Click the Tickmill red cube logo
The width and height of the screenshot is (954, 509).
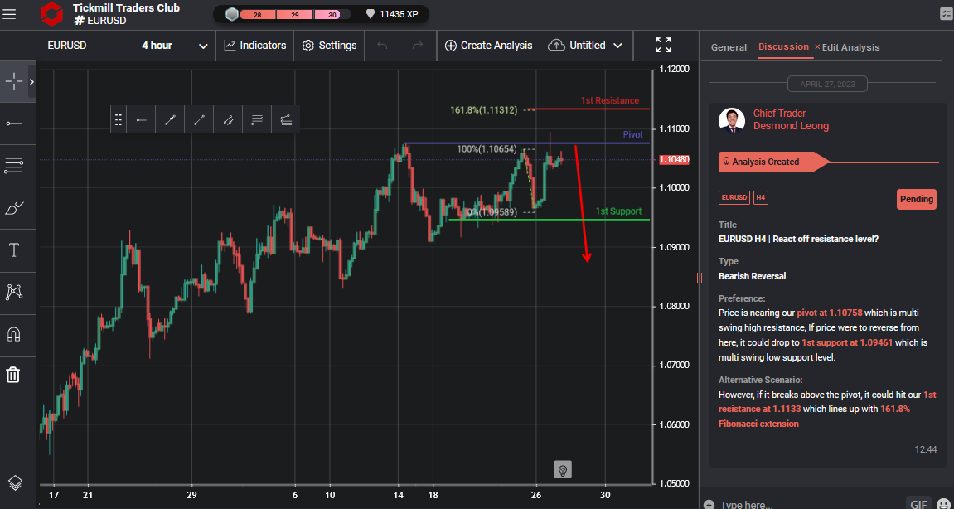click(x=51, y=13)
